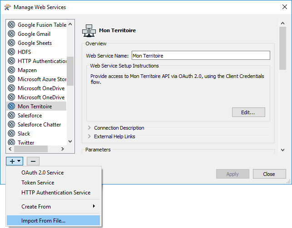This screenshot has height=228, width=292.
Task: Select OAuth 2.0 Service menu option
Action: point(43,173)
